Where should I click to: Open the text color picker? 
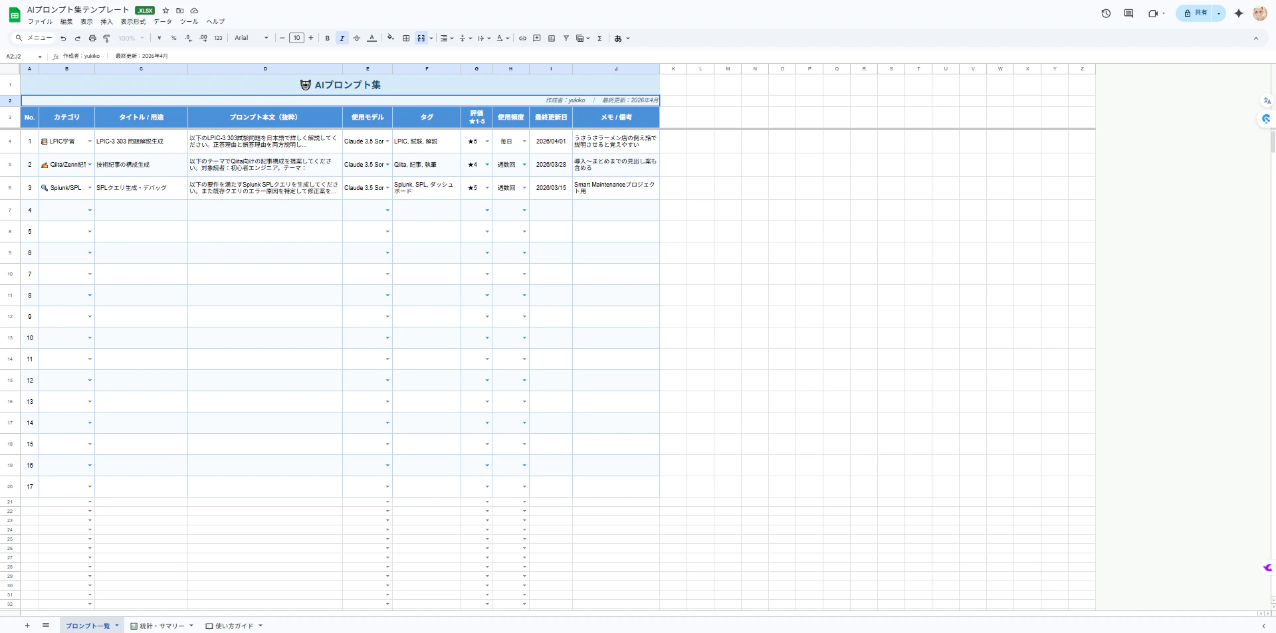pyautogui.click(x=372, y=39)
